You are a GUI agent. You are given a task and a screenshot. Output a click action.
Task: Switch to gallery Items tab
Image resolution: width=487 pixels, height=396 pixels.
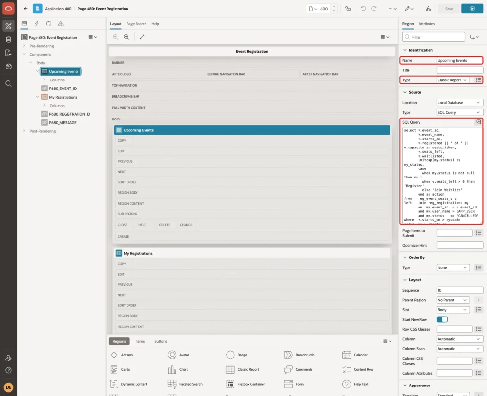pyautogui.click(x=140, y=341)
